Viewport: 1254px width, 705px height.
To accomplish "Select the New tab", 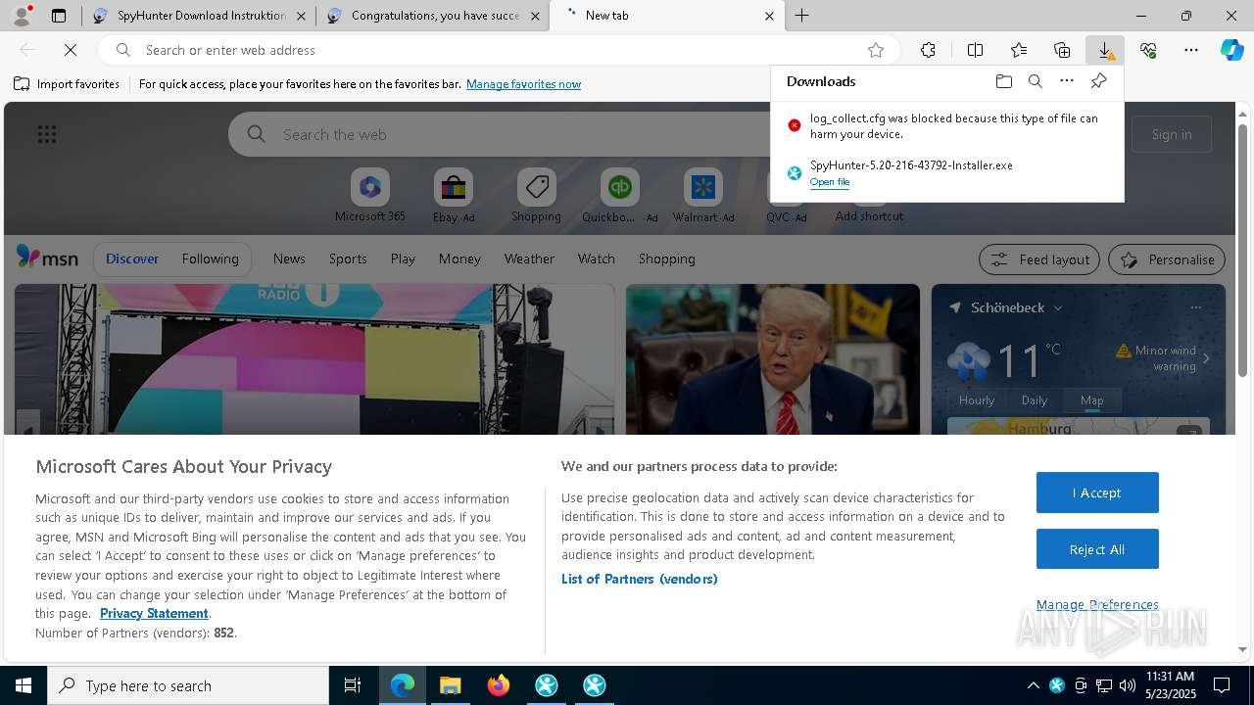I will click(667, 16).
